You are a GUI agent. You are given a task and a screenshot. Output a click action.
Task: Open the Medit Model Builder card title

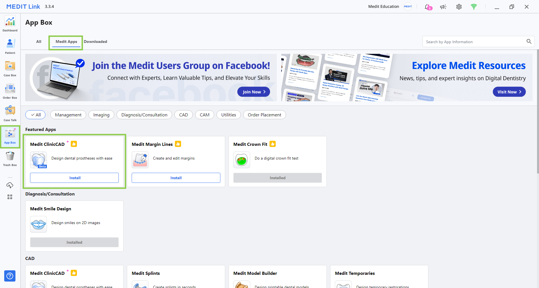click(255, 273)
